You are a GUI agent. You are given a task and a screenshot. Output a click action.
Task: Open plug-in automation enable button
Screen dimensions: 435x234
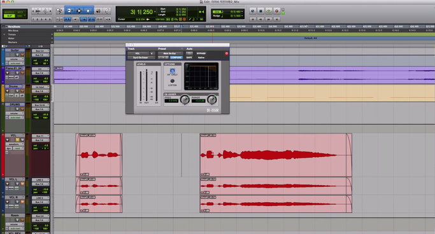(x=189, y=53)
